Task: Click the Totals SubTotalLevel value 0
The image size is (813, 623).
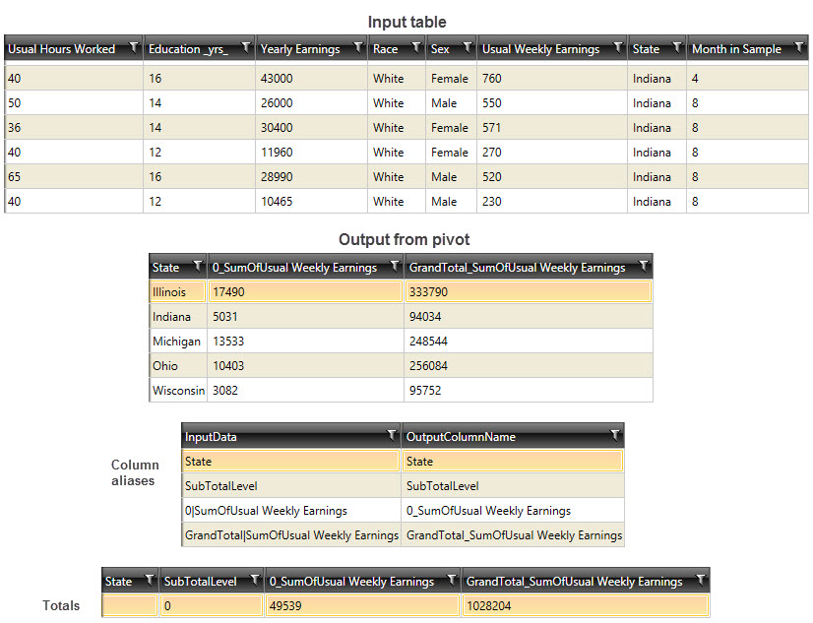Action: [211, 605]
